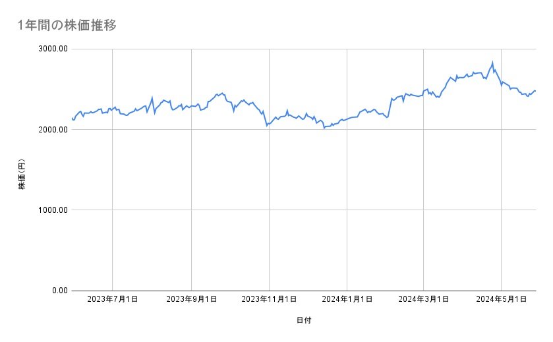Click the horizontal axis title 日付
Image resolution: width=553 pixels, height=342 pixels.
(x=303, y=321)
